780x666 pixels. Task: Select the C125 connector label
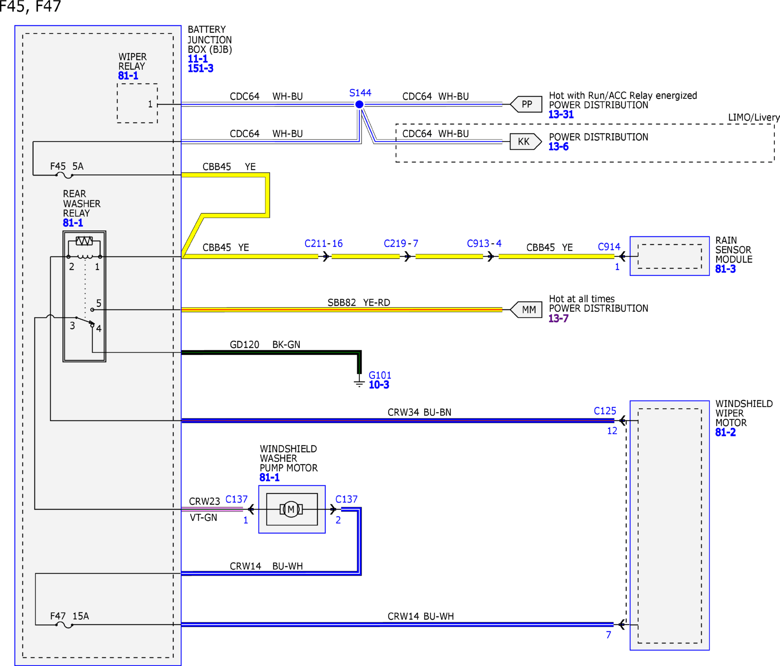click(605, 411)
